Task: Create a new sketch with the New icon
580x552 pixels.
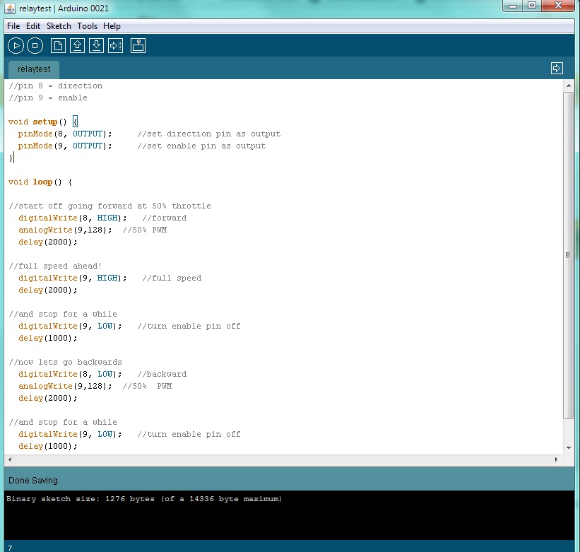Action: pos(58,46)
